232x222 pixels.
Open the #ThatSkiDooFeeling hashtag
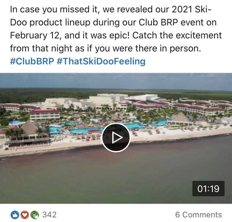click(x=101, y=61)
